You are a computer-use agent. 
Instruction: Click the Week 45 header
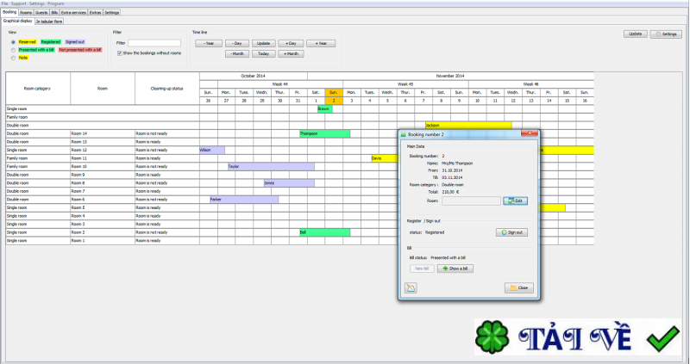[x=405, y=83]
